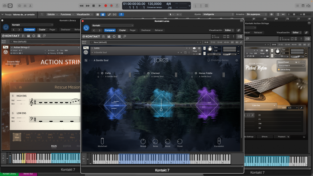Toggle grid view button in tracks toolbar
Viewport: 313px width, 176px height.
98,14
